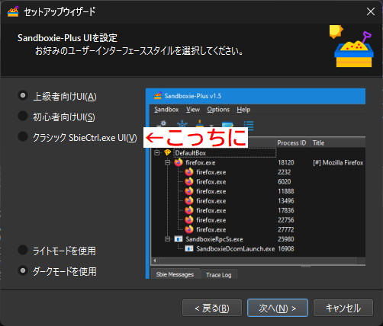Collapse the DefaultBox tree node
Viewport: 383px width, 326px height.
click(x=157, y=152)
